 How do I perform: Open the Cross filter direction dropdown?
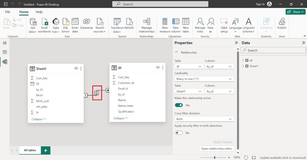[204, 119]
